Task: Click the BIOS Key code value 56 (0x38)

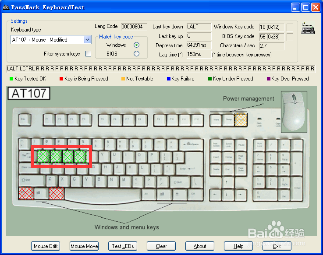Action: click(x=272, y=37)
